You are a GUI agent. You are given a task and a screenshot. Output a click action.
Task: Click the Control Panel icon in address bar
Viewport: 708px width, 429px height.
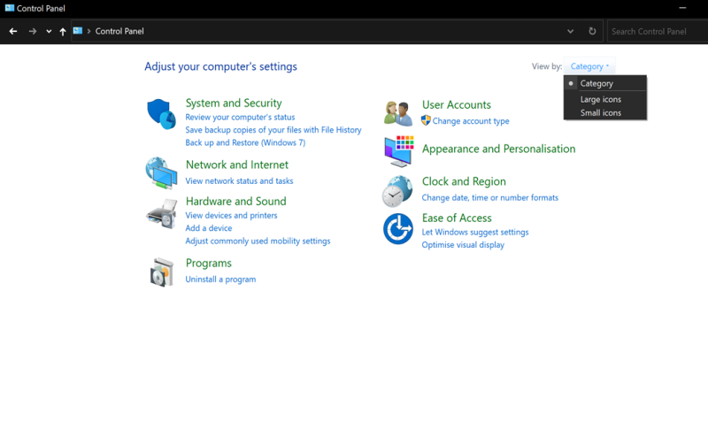point(78,31)
